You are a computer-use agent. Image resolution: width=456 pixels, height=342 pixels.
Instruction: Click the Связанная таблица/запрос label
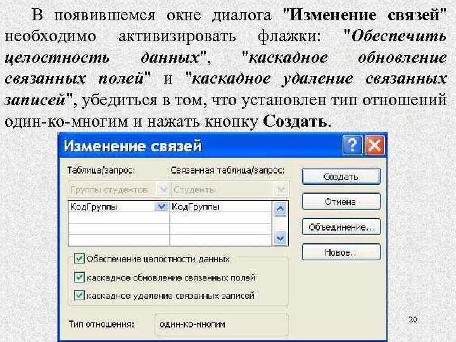pos(227,170)
